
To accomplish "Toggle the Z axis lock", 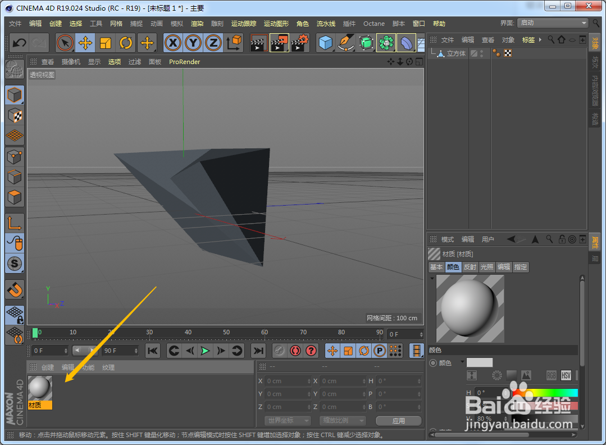I will [x=213, y=43].
